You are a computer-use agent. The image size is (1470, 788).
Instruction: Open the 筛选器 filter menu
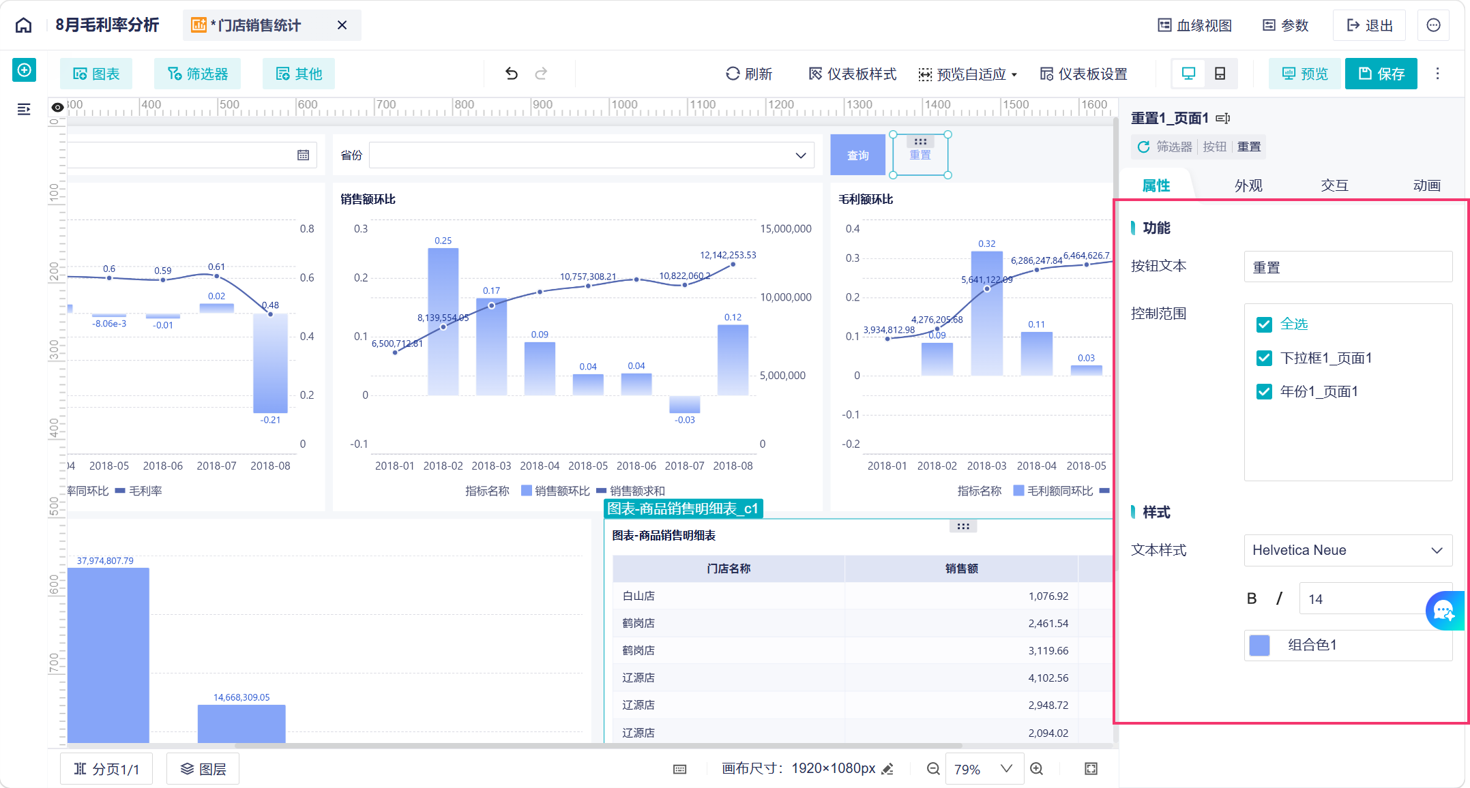[198, 74]
